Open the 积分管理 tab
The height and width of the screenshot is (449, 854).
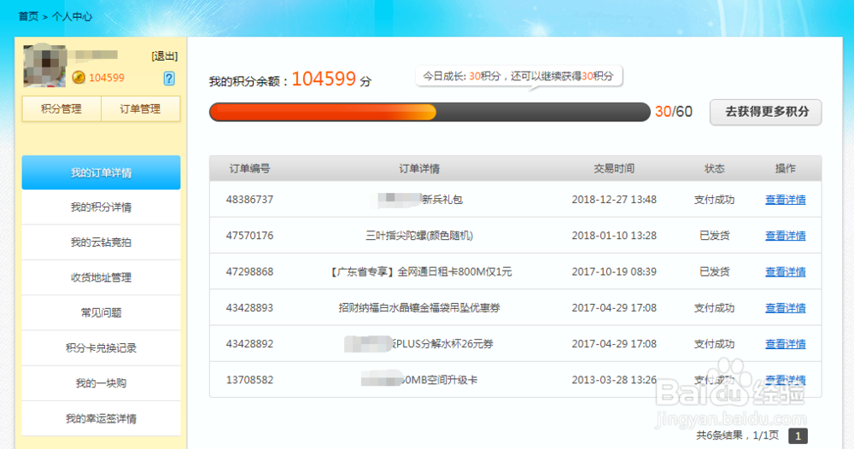click(61, 109)
